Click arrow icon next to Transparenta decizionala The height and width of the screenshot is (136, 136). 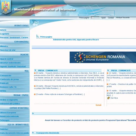click(x=33, y=133)
